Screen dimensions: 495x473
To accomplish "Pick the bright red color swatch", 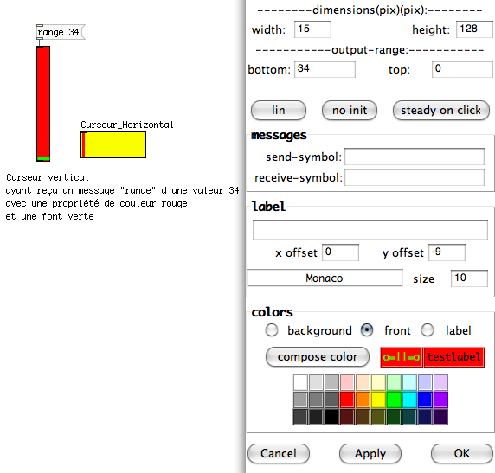I will tap(347, 399).
